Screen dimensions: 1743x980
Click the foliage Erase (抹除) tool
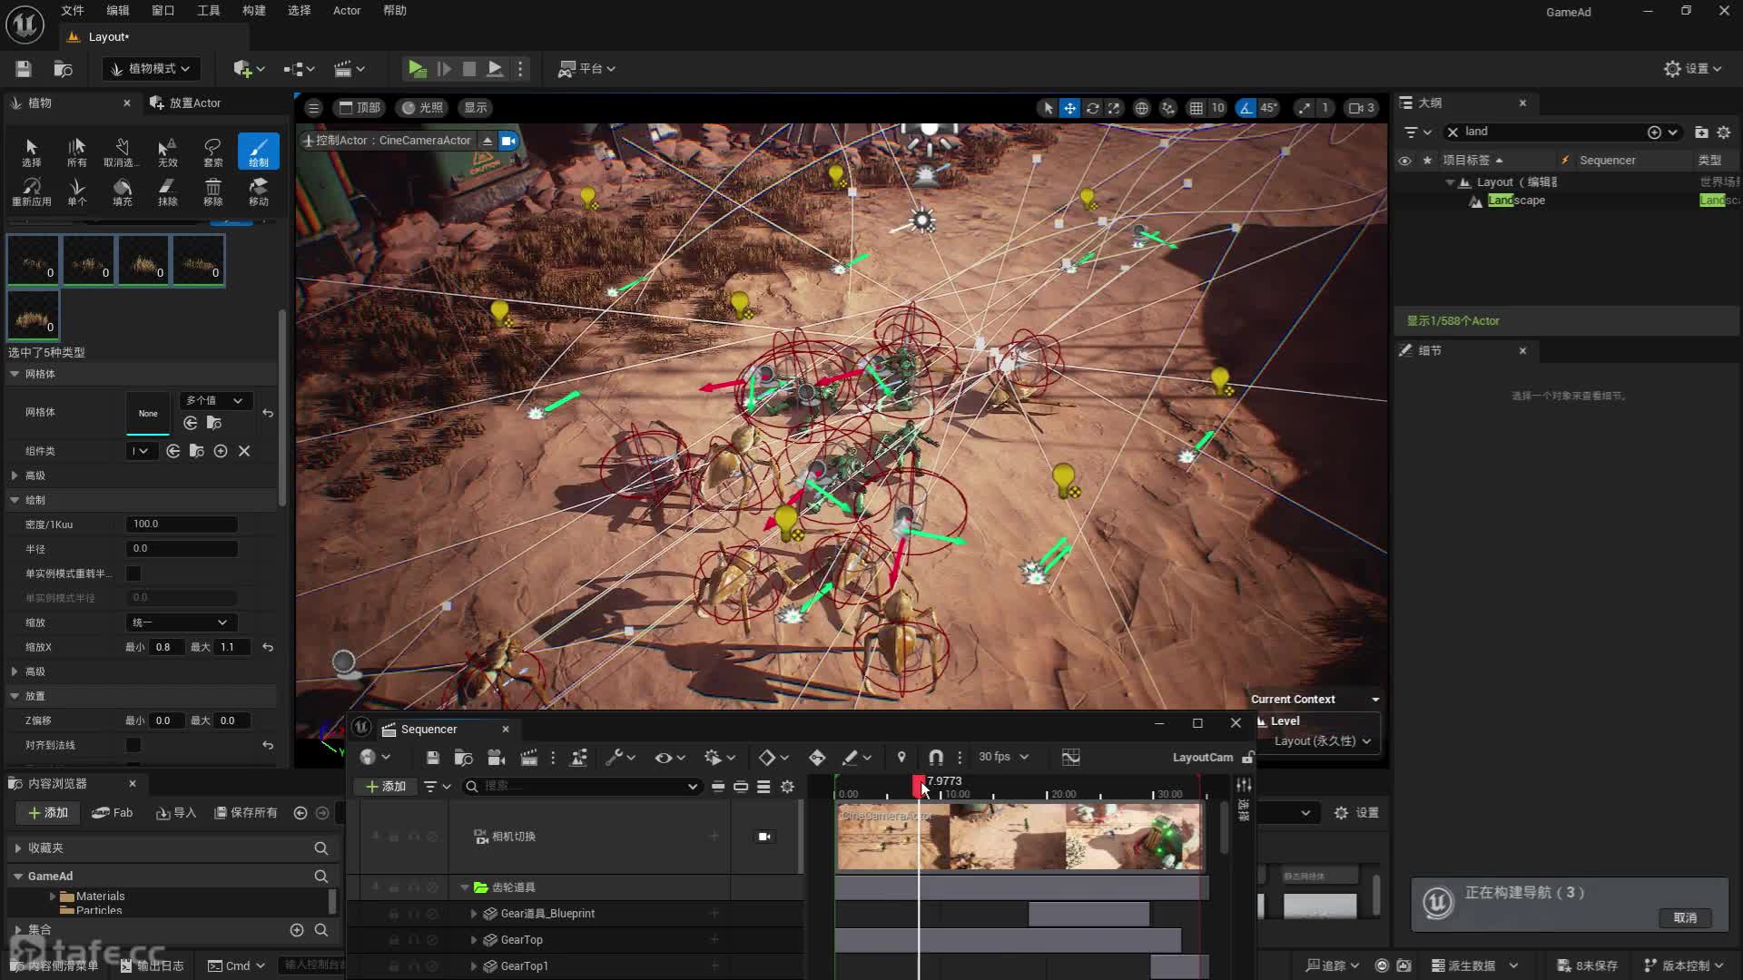(x=167, y=191)
